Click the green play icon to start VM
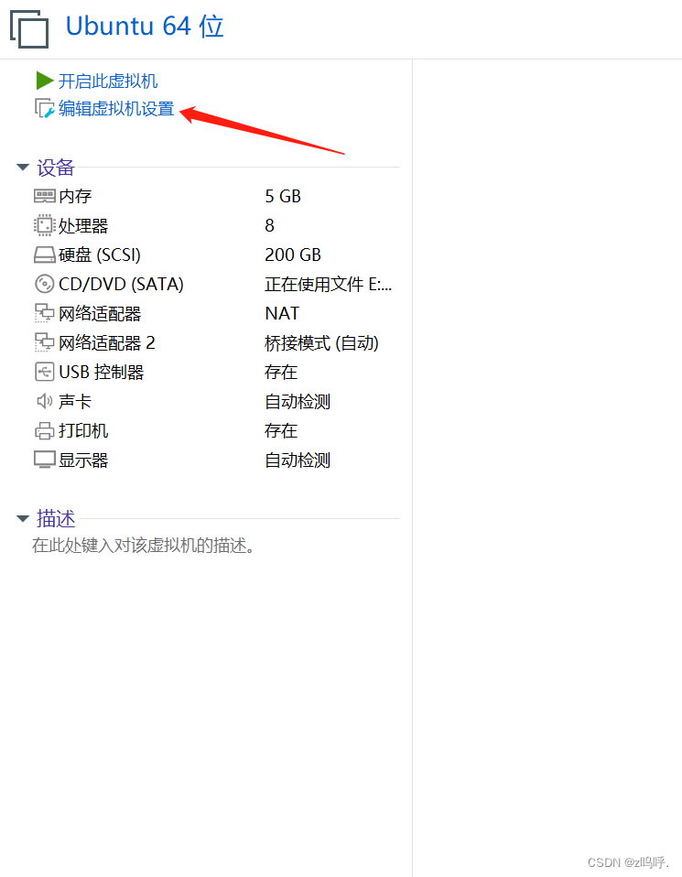 coord(44,81)
